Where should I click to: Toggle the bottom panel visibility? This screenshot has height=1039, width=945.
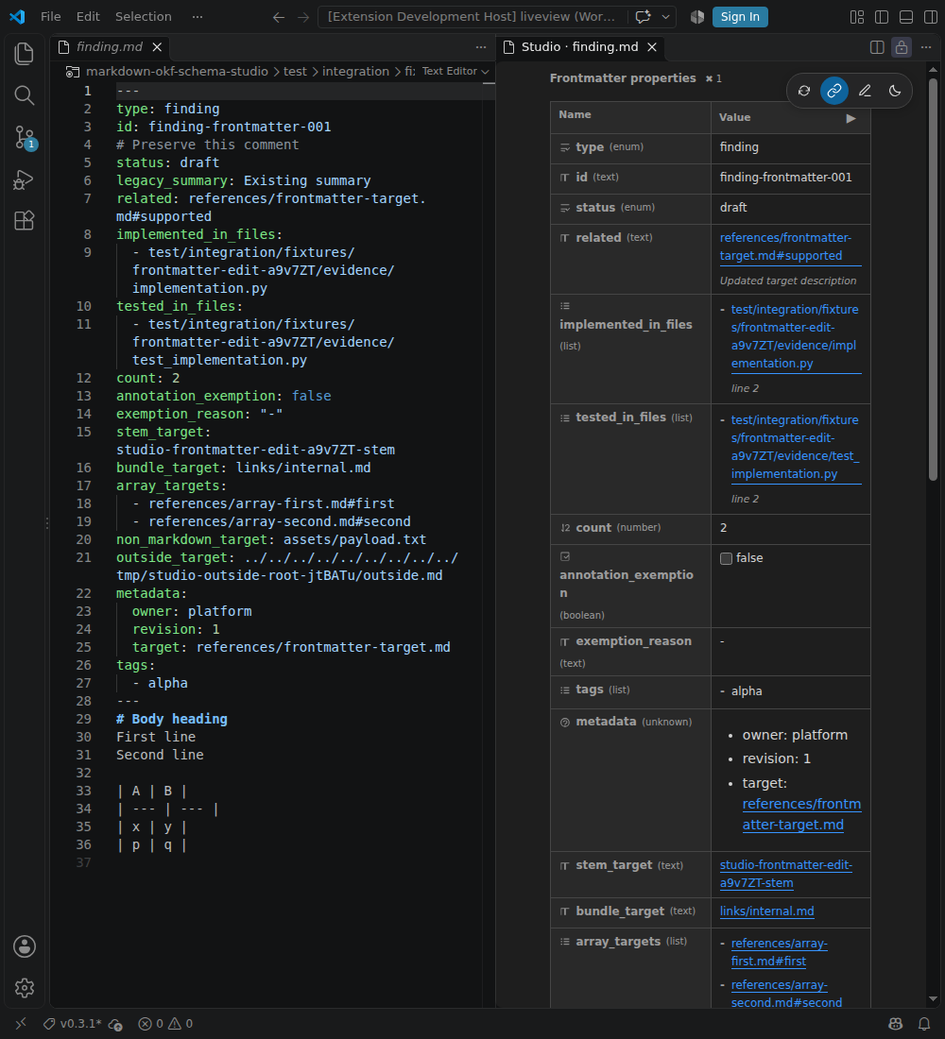pyautogui.click(x=906, y=17)
